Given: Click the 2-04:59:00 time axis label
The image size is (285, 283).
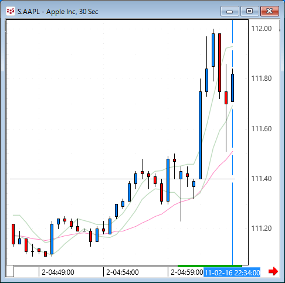Looking at the screenshot, I should (187, 272).
